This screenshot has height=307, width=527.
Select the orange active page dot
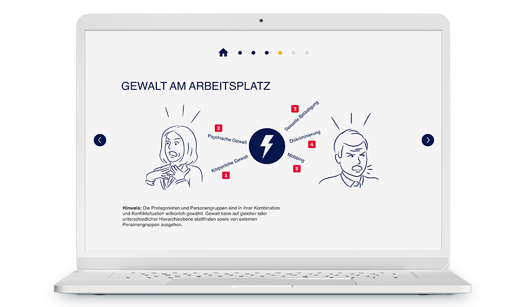280,53
